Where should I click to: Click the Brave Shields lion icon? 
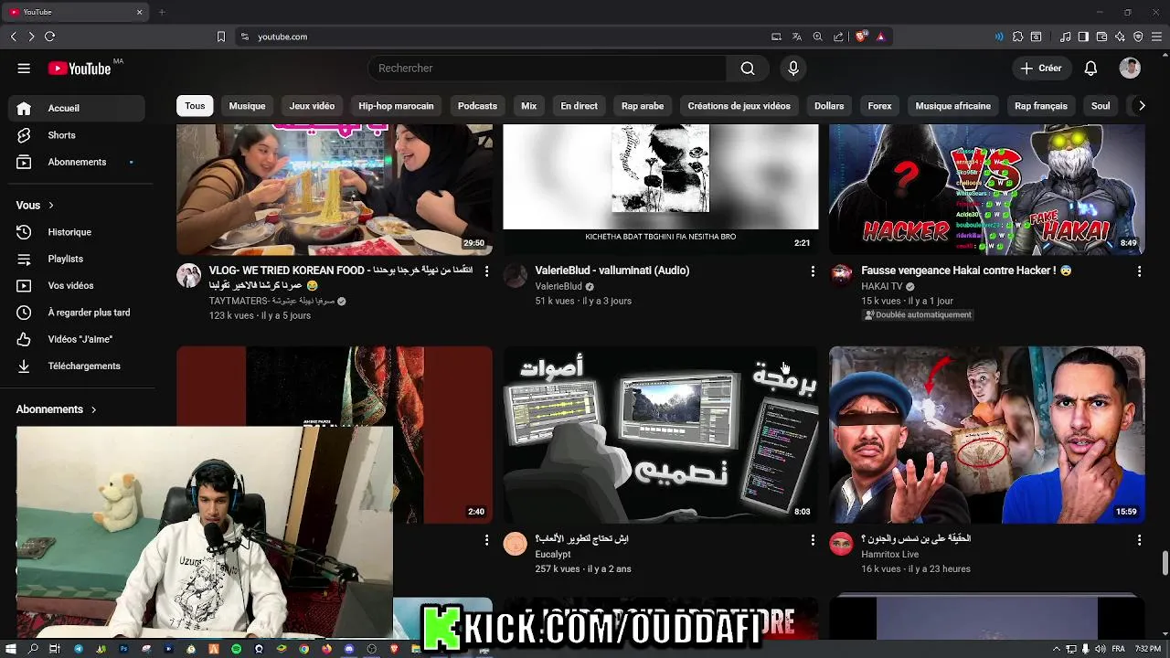pos(861,37)
